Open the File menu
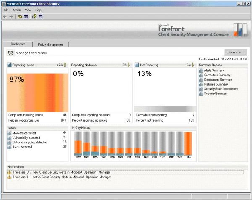 pyautogui.click(x=6, y=10)
